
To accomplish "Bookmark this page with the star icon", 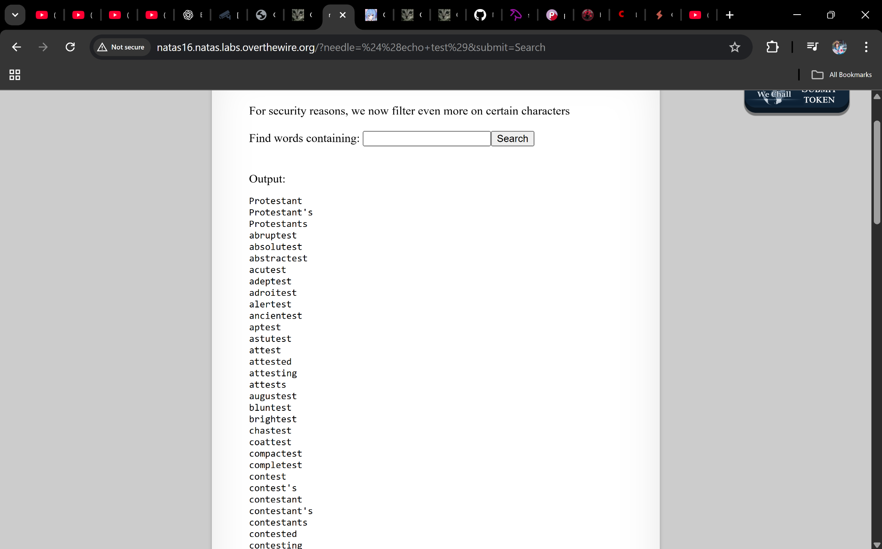I will pos(735,47).
